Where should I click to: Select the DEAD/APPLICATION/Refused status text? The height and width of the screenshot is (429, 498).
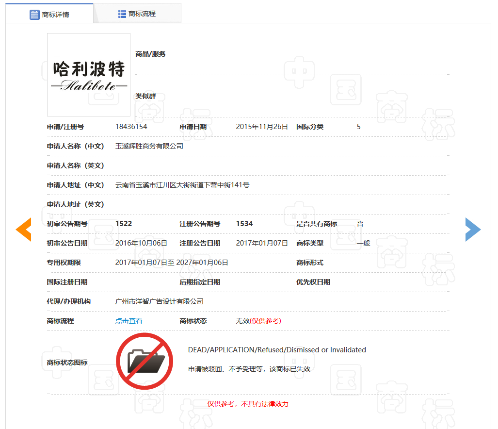click(277, 350)
